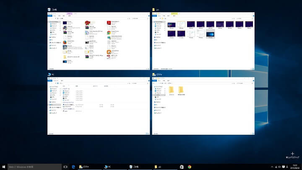Launch Google Chrome from the taskbar
The height and width of the screenshot is (170, 302).
(x=190, y=167)
